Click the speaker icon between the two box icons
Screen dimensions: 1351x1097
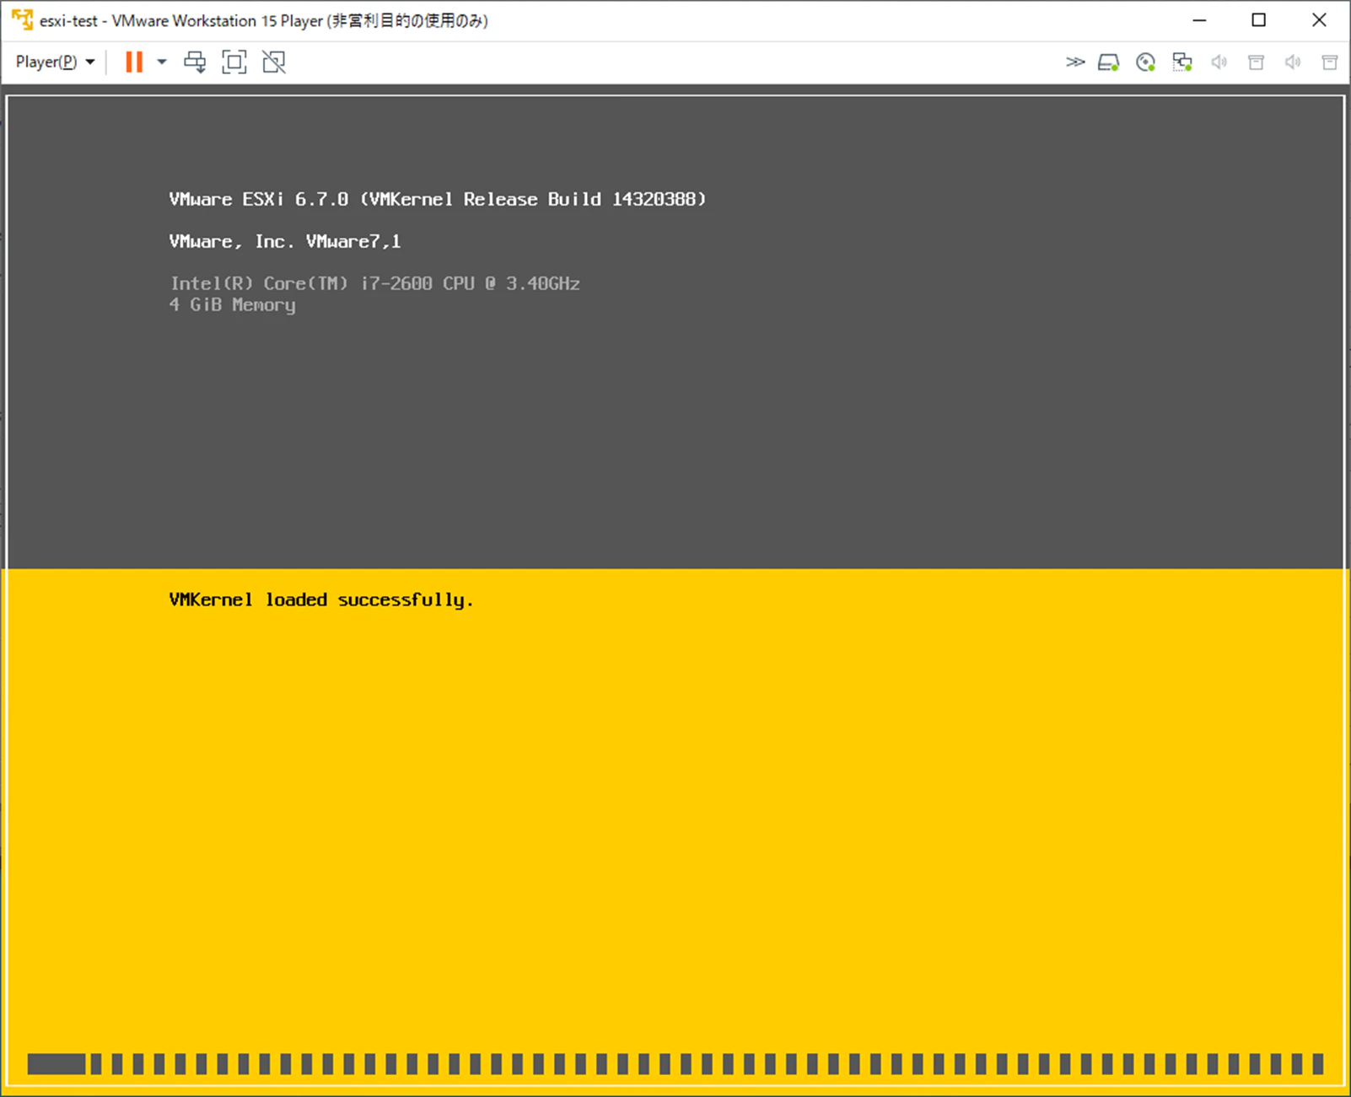1293,62
